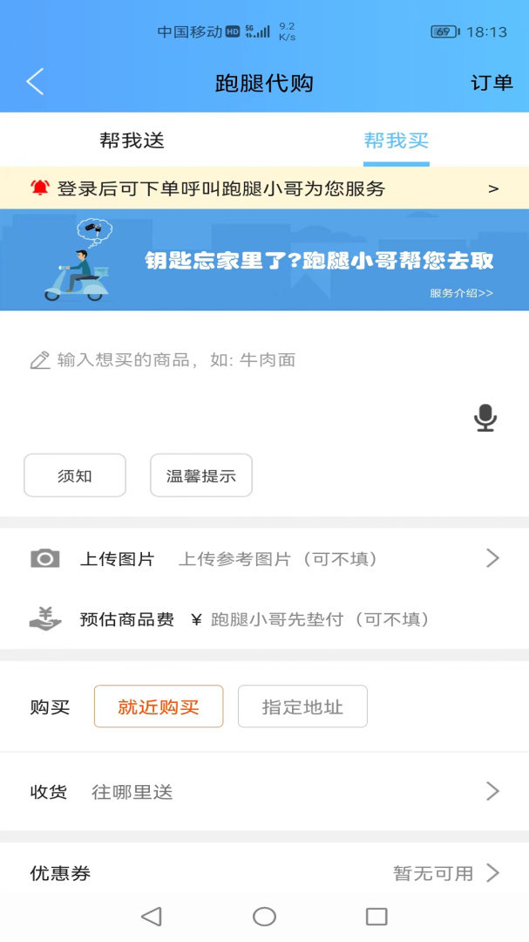529x942 pixels.
Task: Switch to the 帮我送 tab
Action: 132,140
